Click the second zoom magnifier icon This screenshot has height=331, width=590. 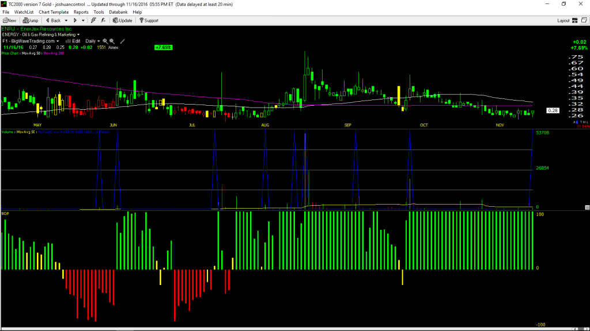(112, 41)
